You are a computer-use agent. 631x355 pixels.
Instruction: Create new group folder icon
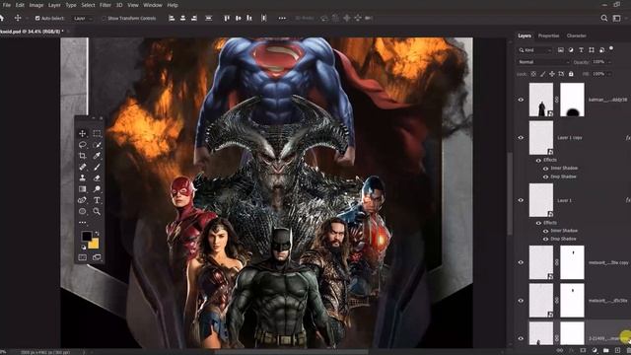[606, 351]
